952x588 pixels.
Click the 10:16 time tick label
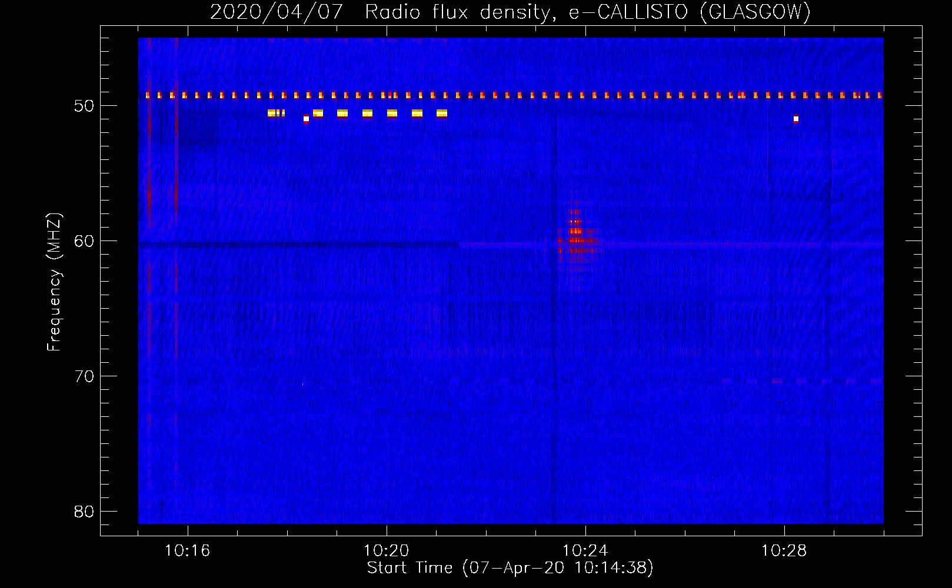click(x=188, y=551)
